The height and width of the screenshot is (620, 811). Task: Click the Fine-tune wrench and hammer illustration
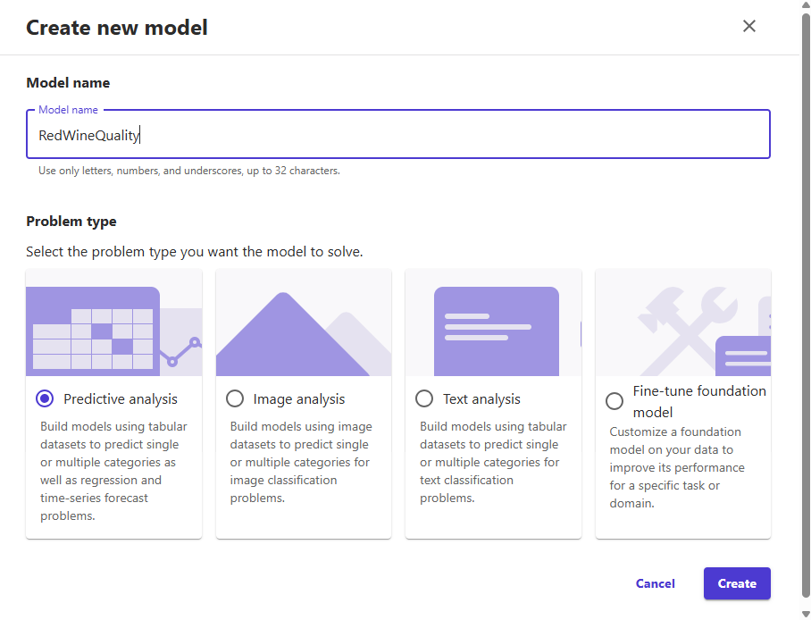[x=682, y=323]
